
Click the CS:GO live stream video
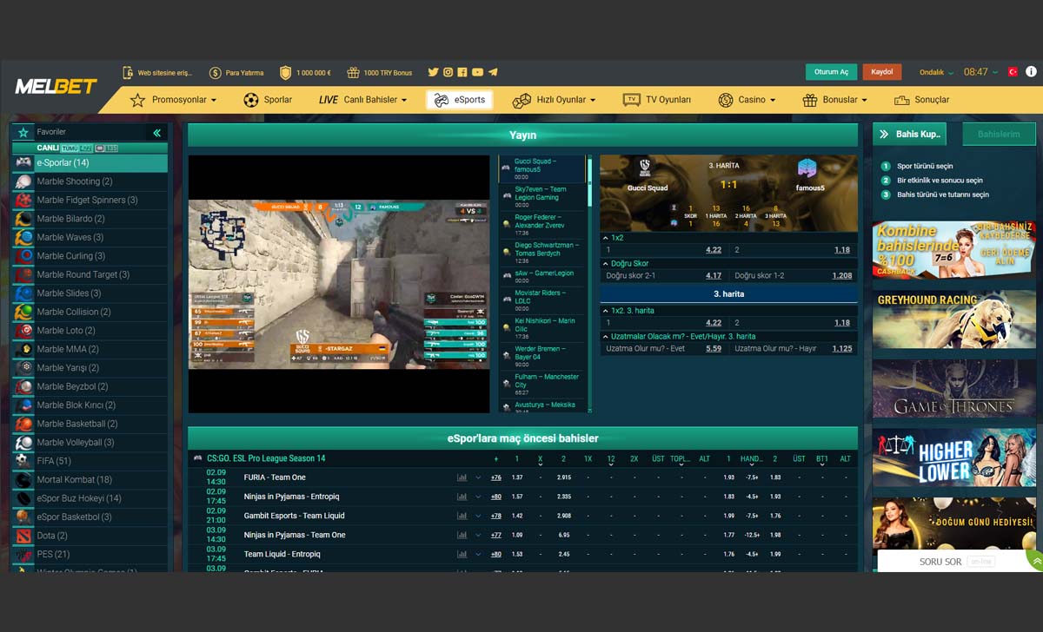[x=339, y=284]
